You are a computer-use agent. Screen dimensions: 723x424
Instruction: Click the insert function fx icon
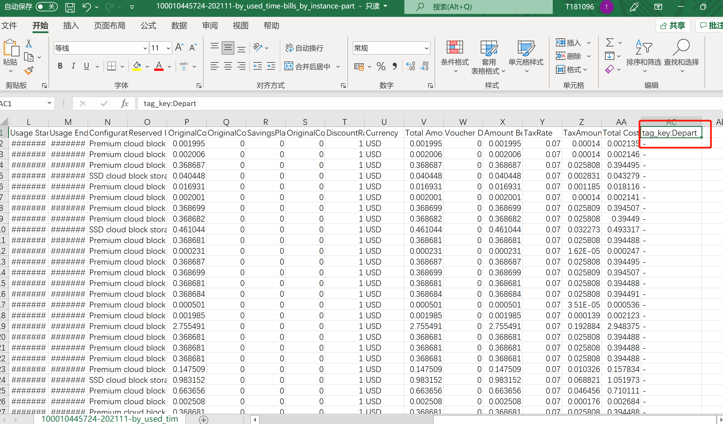coord(125,103)
